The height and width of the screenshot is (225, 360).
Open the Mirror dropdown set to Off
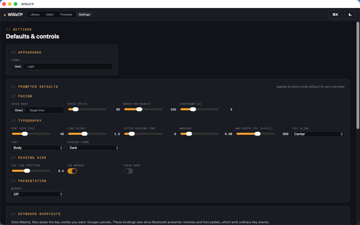(x=37, y=194)
